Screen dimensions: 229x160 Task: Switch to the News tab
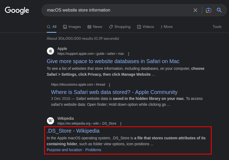coord(95,27)
